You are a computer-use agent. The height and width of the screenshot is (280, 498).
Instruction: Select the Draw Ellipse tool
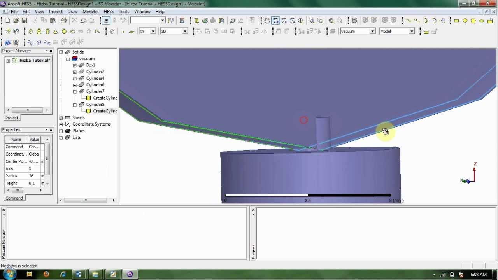click(482, 21)
